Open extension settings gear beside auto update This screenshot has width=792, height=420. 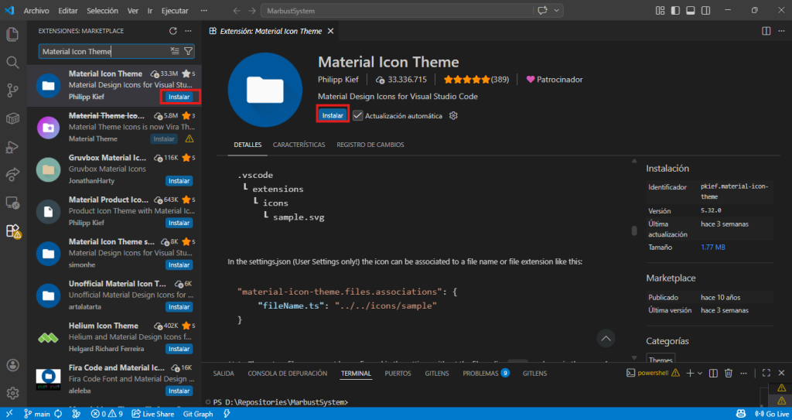[453, 116]
